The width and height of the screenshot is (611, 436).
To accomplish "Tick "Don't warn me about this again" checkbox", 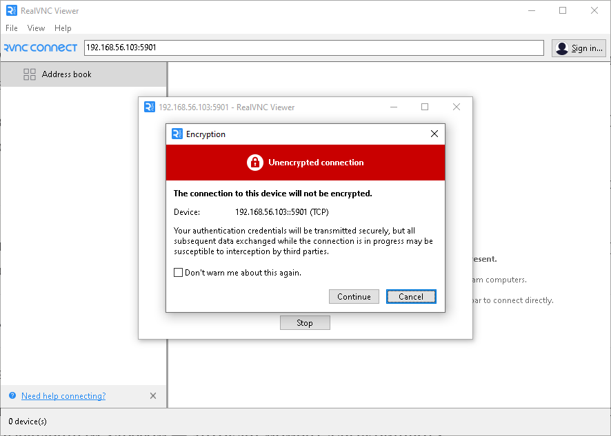I will [178, 273].
